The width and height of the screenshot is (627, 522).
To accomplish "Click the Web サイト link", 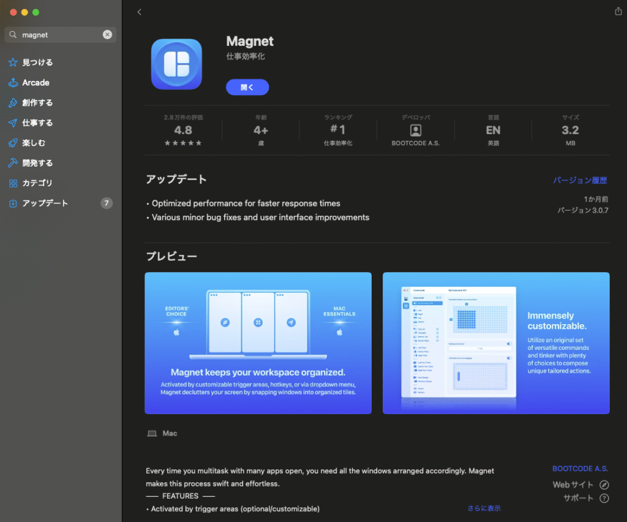I will click(573, 485).
